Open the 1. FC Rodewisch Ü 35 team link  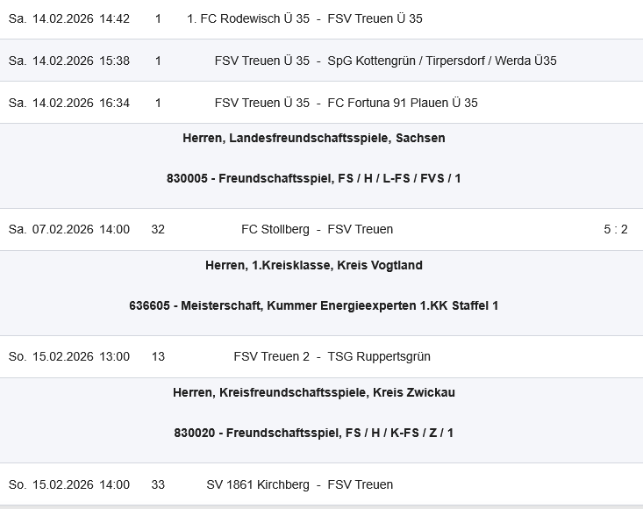248,18
